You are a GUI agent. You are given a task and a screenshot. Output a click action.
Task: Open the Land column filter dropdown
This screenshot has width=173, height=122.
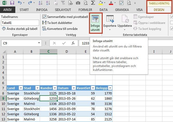point(21,88)
